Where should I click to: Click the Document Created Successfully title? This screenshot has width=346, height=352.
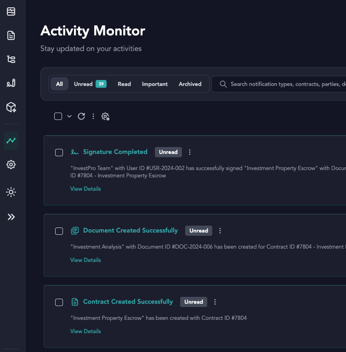(130, 231)
